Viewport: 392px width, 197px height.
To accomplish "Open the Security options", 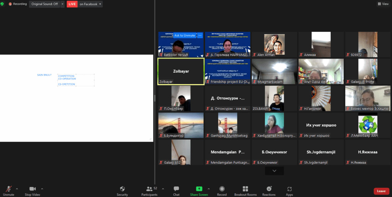I will tap(122, 191).
